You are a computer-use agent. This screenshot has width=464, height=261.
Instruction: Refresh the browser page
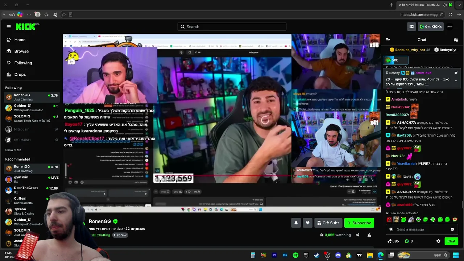coord(450,14)
